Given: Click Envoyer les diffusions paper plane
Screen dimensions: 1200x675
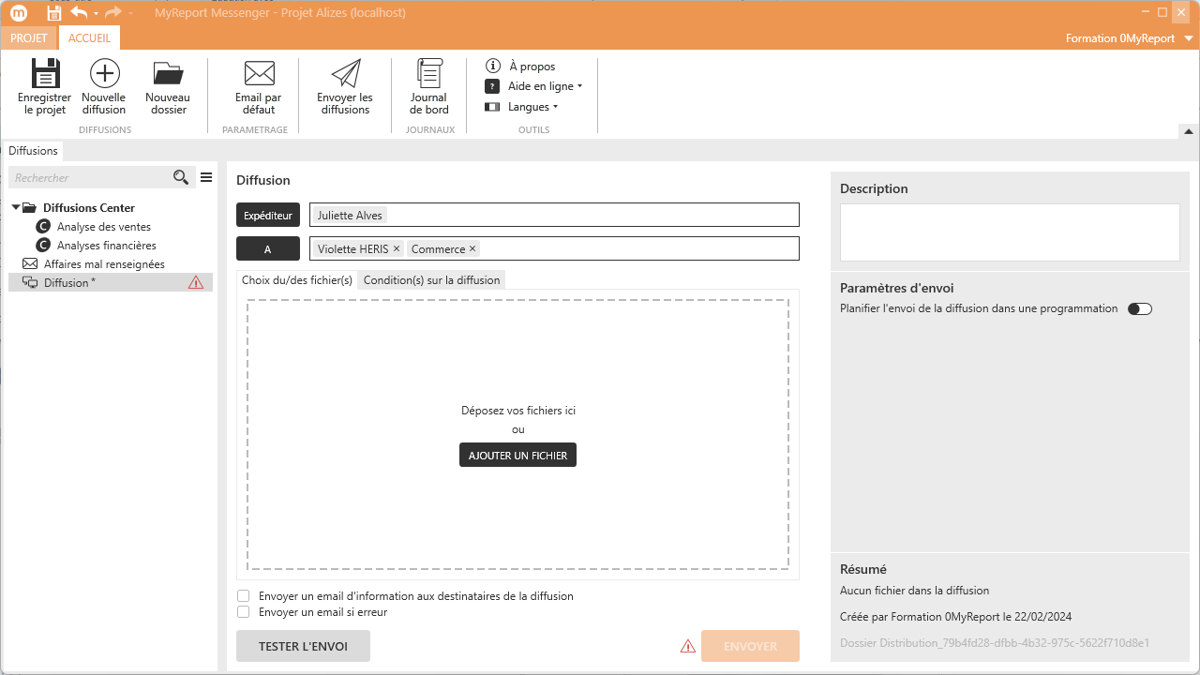Looking at the screenshot, I should point(345,75).
